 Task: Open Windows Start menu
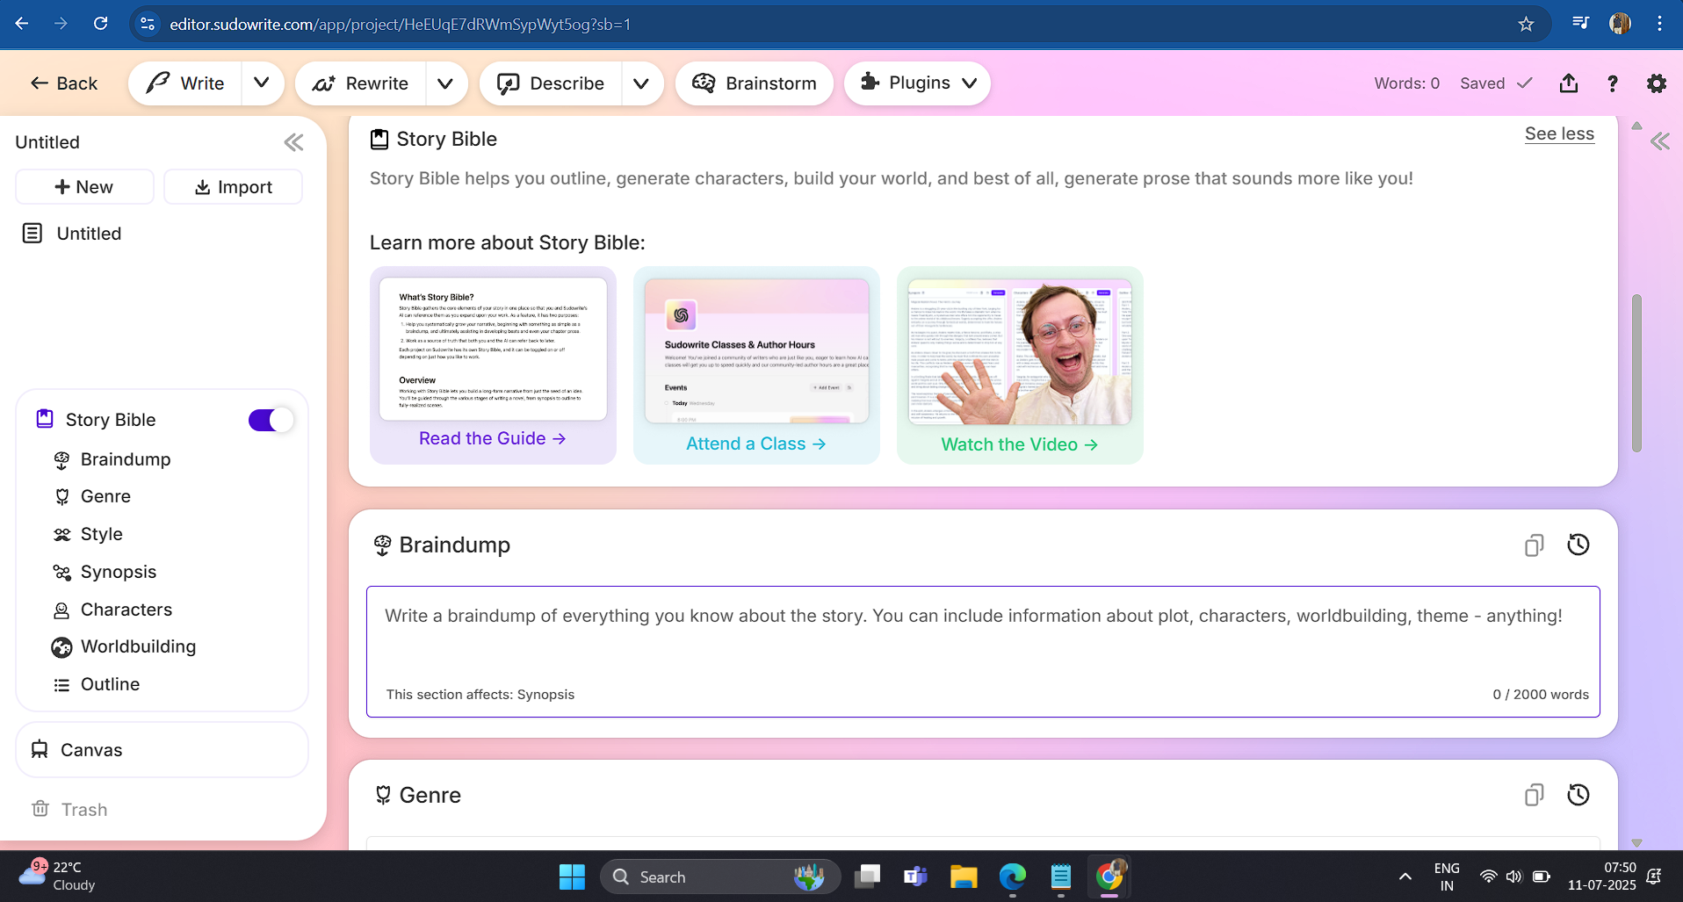[x=572, y=877]
